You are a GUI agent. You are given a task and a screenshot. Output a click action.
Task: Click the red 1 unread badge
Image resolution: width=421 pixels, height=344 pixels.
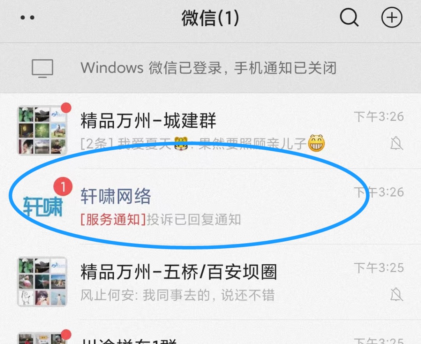(63, 187)
